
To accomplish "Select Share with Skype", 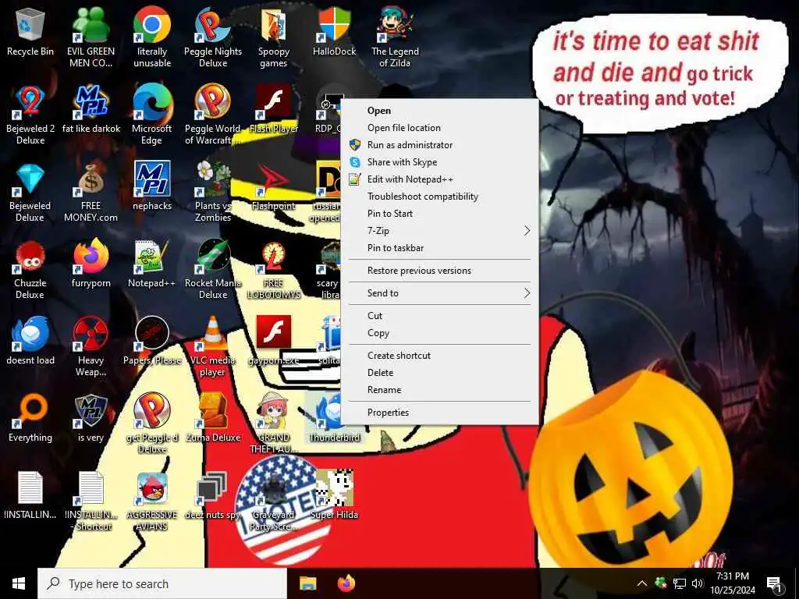I will 439,162.
